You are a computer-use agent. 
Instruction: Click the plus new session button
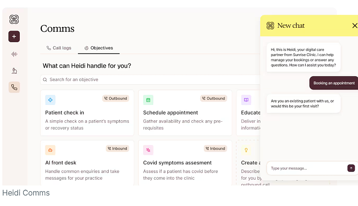tap(14, 36)
